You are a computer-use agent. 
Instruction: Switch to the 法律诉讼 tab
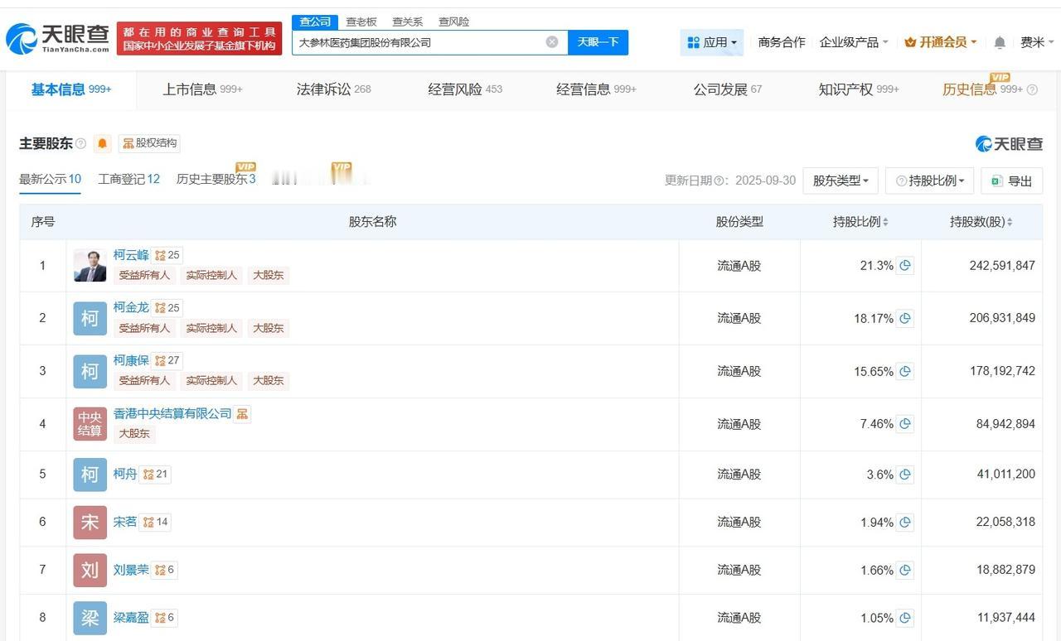click(333, 89)
